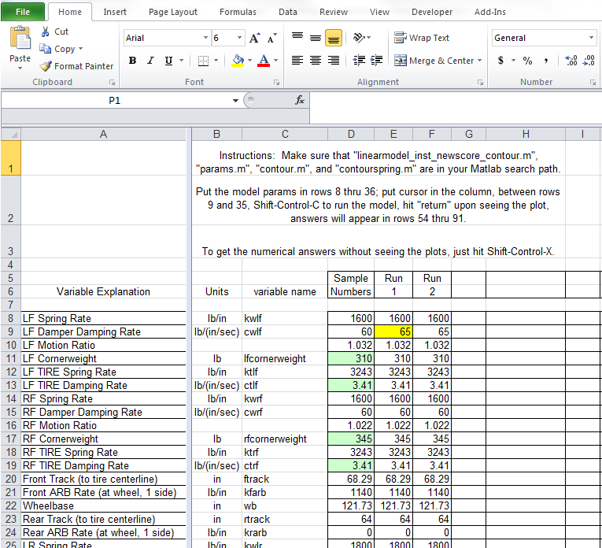Apply the cell borders icon
Viewport: 602px width, 548px height.
(x=203, y=61)
